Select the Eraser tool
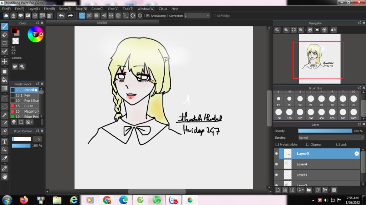This screenshot has width=366, height=205. (x=5, y=35)
